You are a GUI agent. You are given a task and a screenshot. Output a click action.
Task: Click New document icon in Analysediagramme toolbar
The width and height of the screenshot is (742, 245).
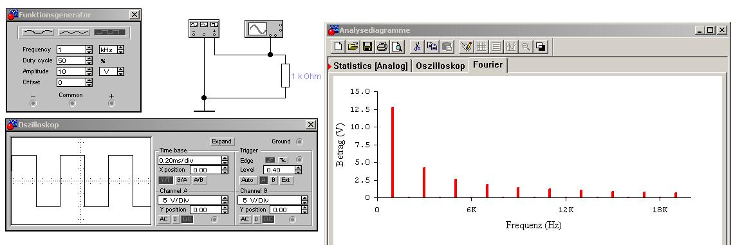tap(339, 46)
